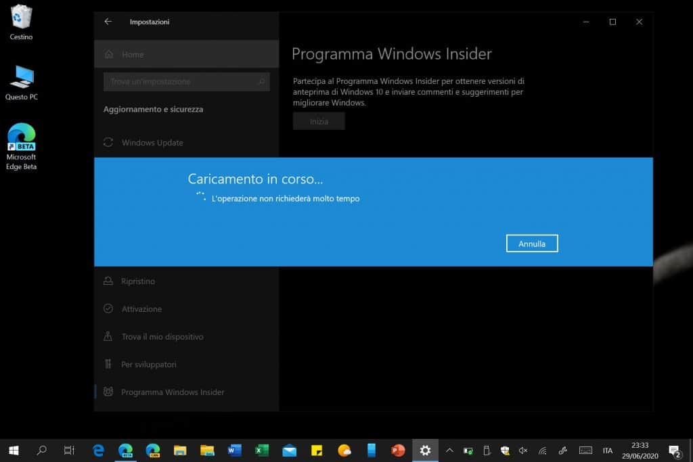Launch Excel from the taskbar
The height and width of the screenshot is (462, 693).
pos(262,451)
